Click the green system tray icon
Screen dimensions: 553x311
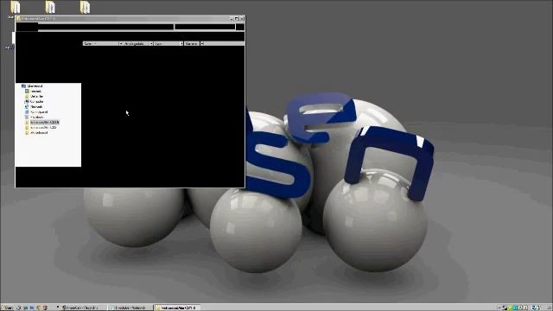tap(510, 308)
